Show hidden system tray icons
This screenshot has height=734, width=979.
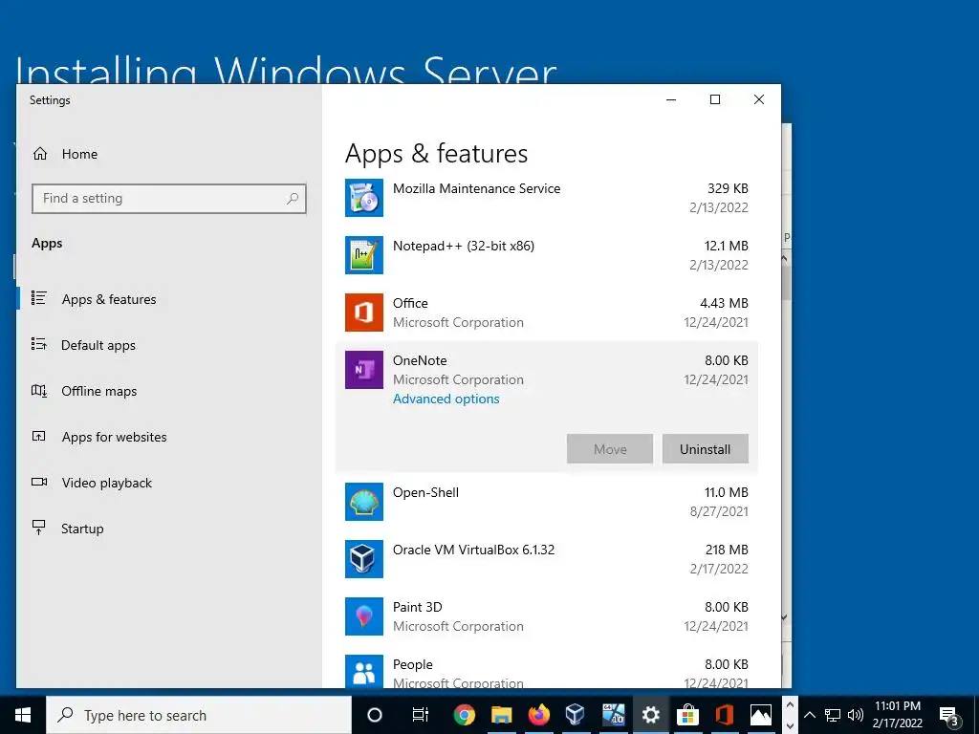point(809,715)
